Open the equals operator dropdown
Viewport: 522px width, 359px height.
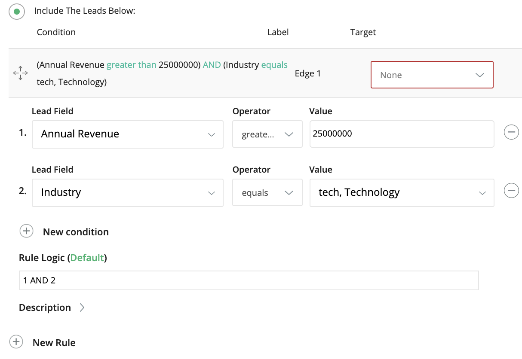pyautogui.click(x=267, y=192)
